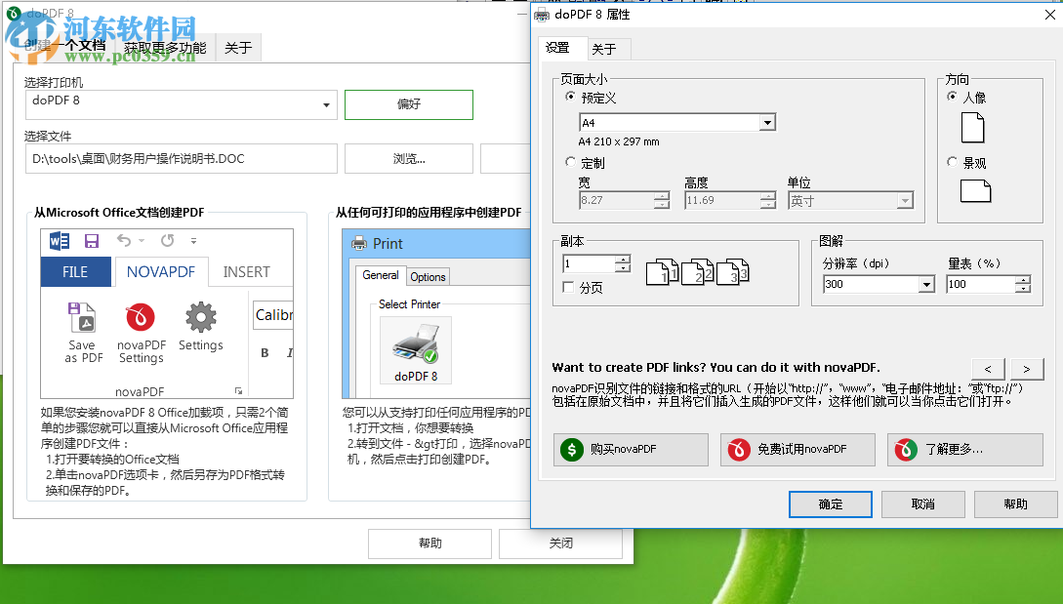
Task: Open novaPDF Settings via its droplet icon
Action: [140, 318]
